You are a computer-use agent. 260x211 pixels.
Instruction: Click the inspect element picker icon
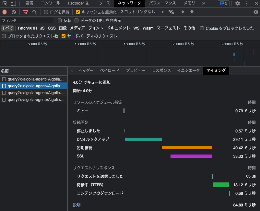pos(5,3)
